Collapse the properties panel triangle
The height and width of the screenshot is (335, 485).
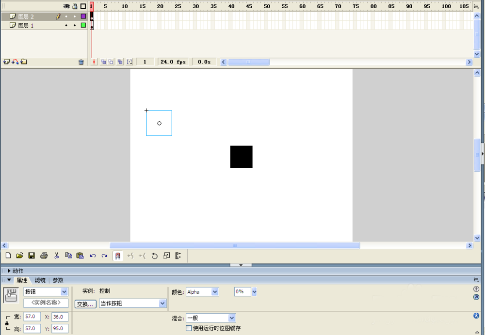9,280
